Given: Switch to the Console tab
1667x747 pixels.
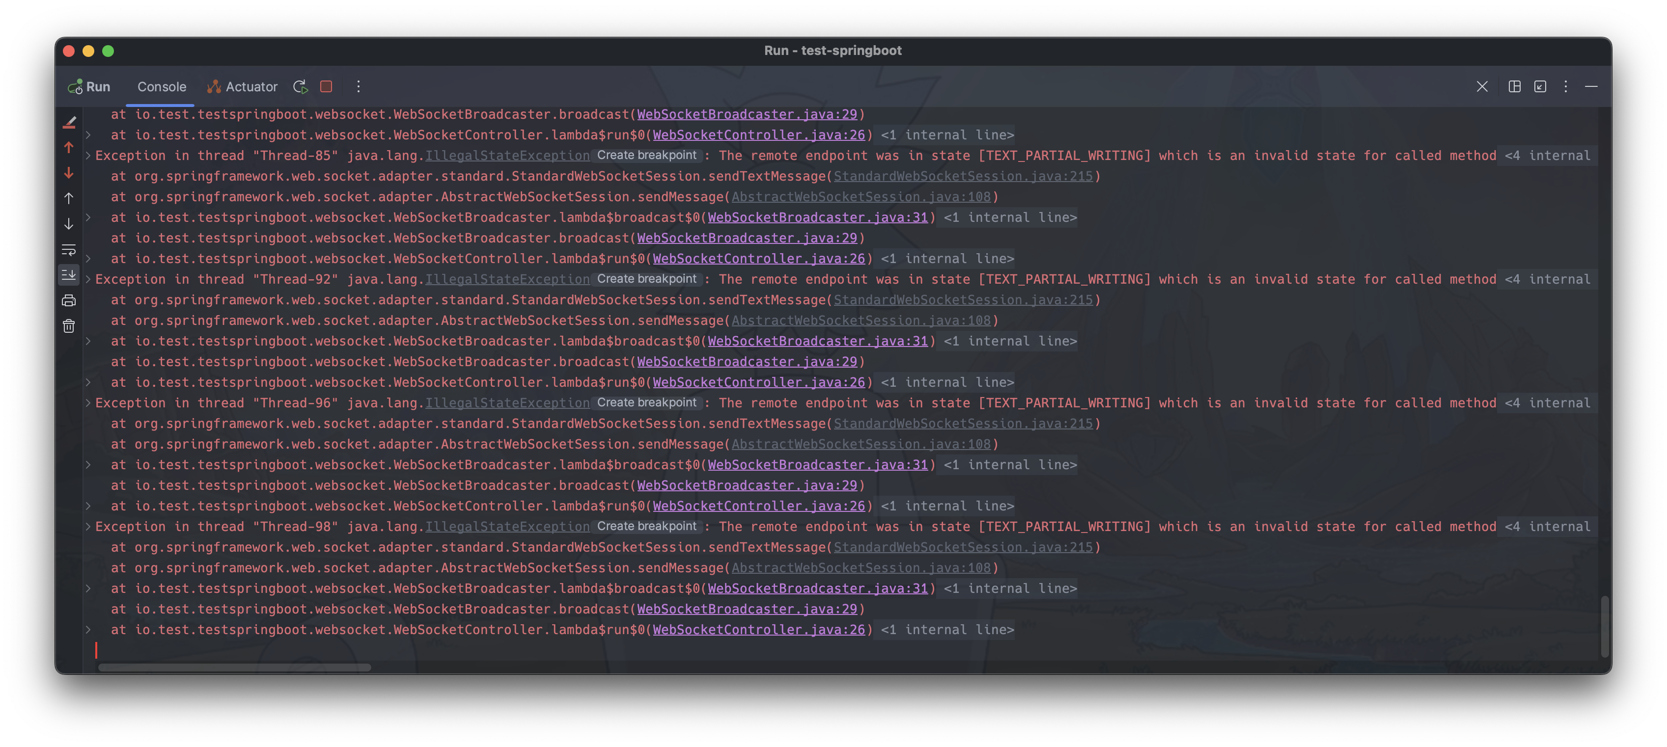Looking at the screenshot, I should [x=161, y=87].
